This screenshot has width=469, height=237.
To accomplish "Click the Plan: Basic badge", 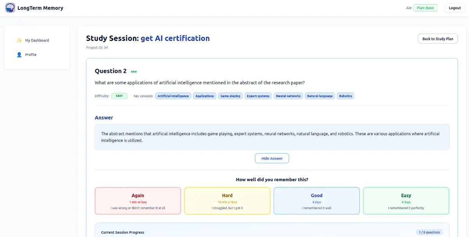I will 425,8.
